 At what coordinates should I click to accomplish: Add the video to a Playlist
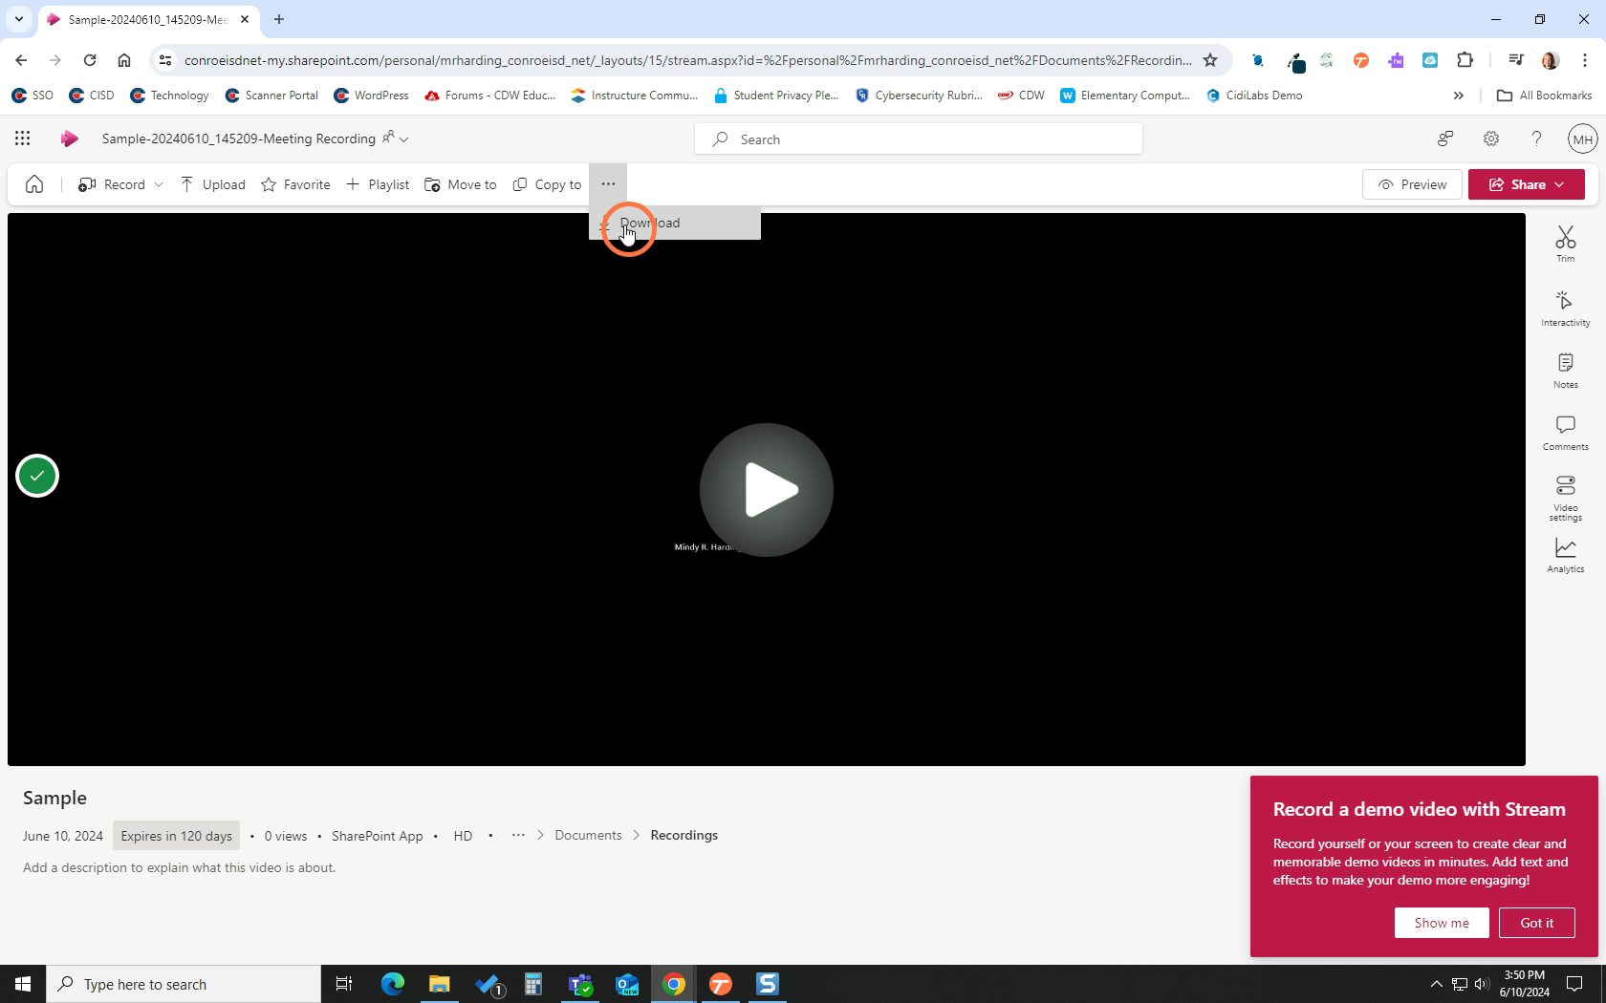click(378, 184)
